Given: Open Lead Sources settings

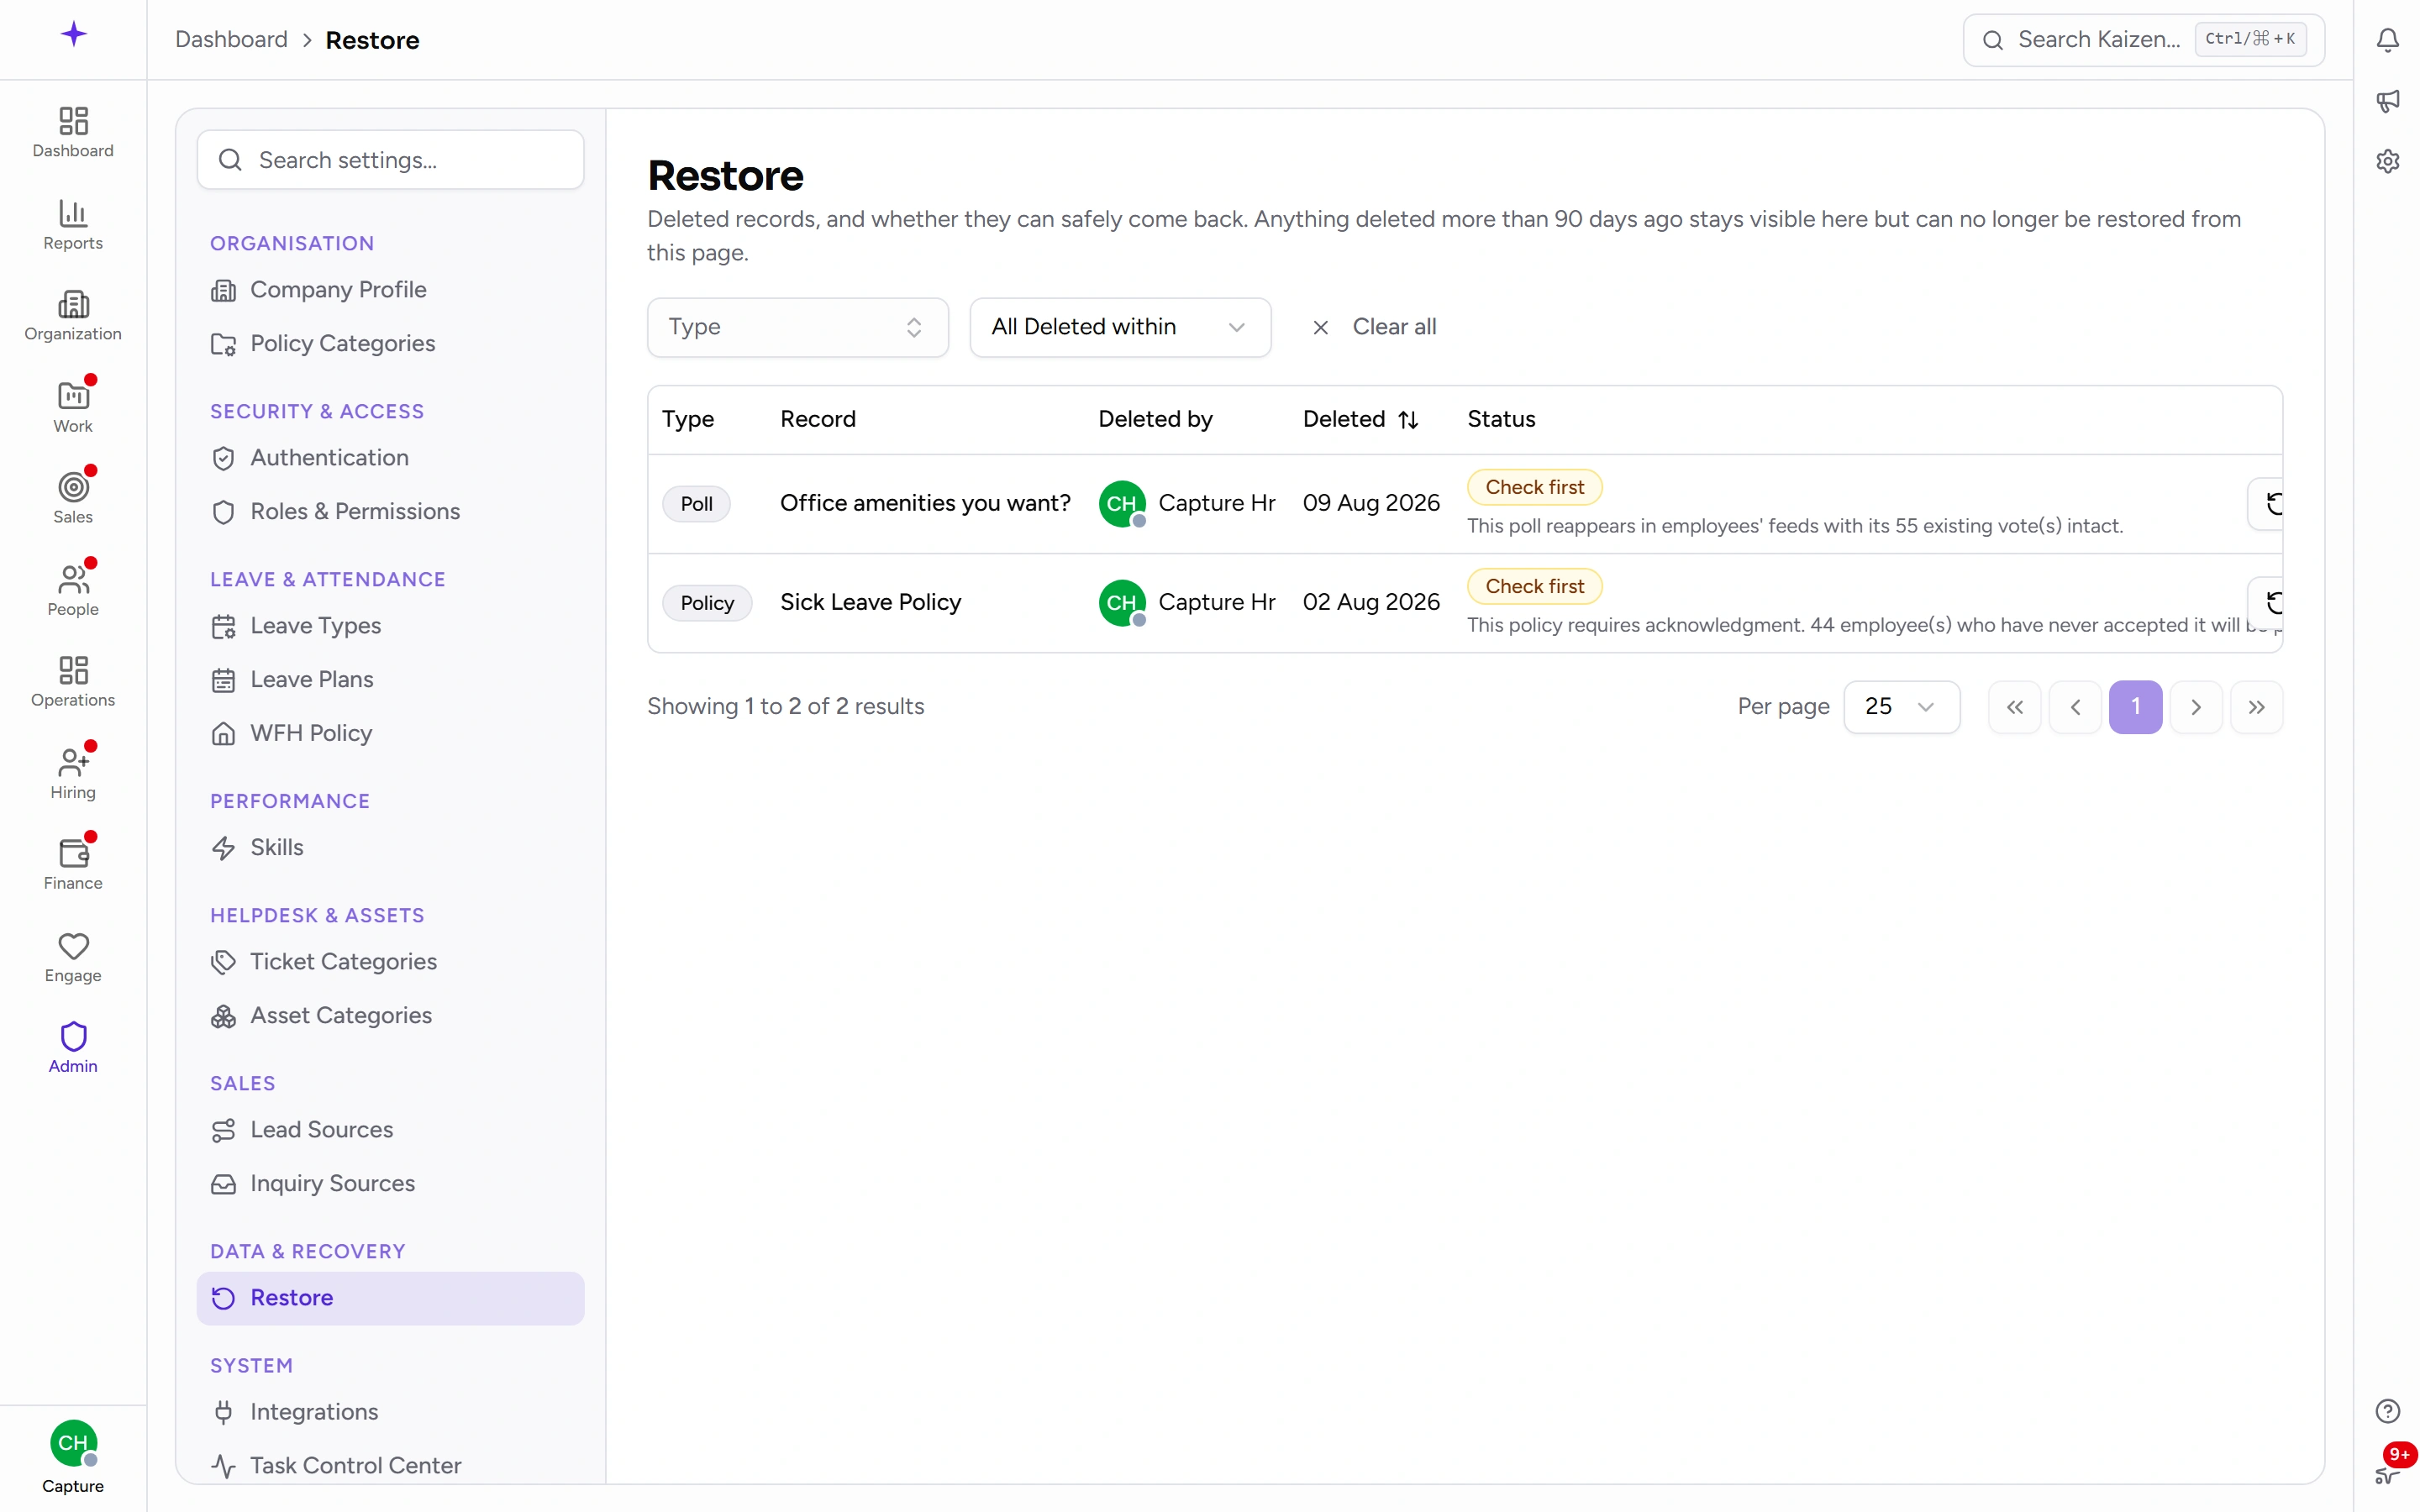Looking at the screenshot, I should tap(390, 1130).
